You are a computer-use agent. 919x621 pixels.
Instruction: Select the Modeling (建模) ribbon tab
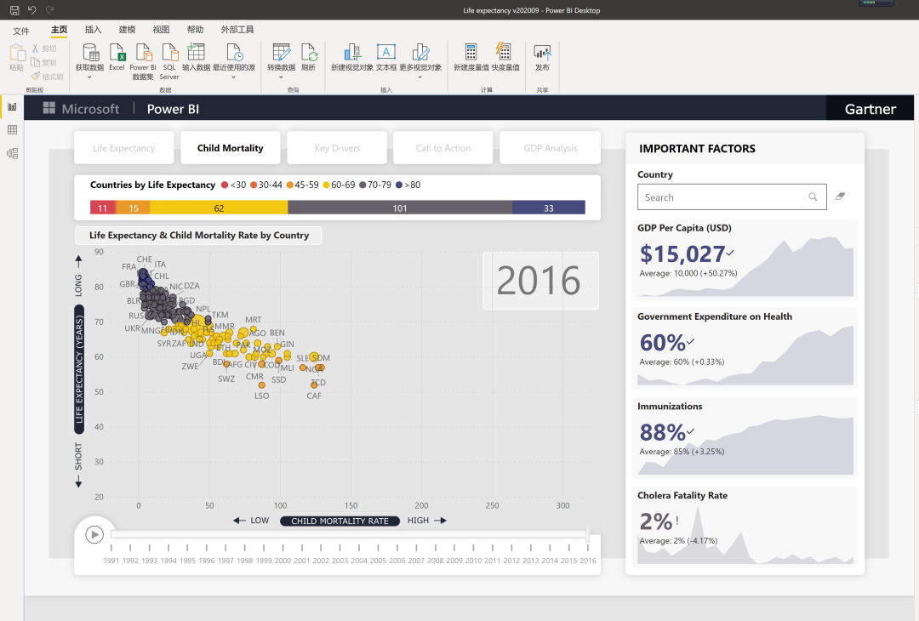point(127,30)
